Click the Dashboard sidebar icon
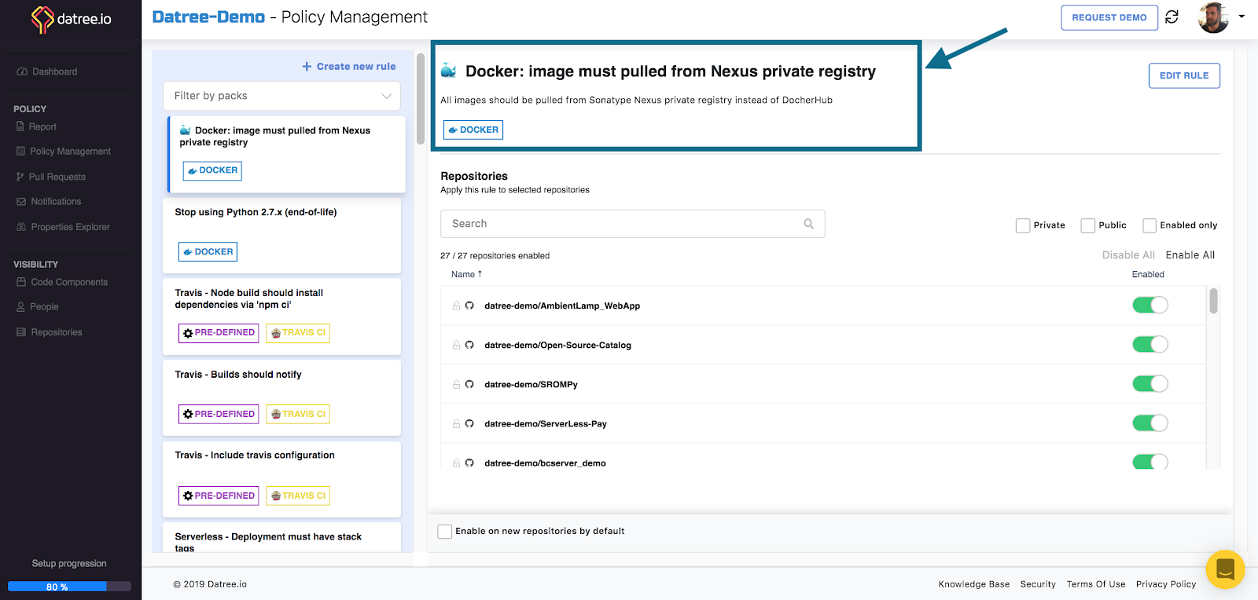This screenshot has width=1258, height=600. (x=22, y=71)
